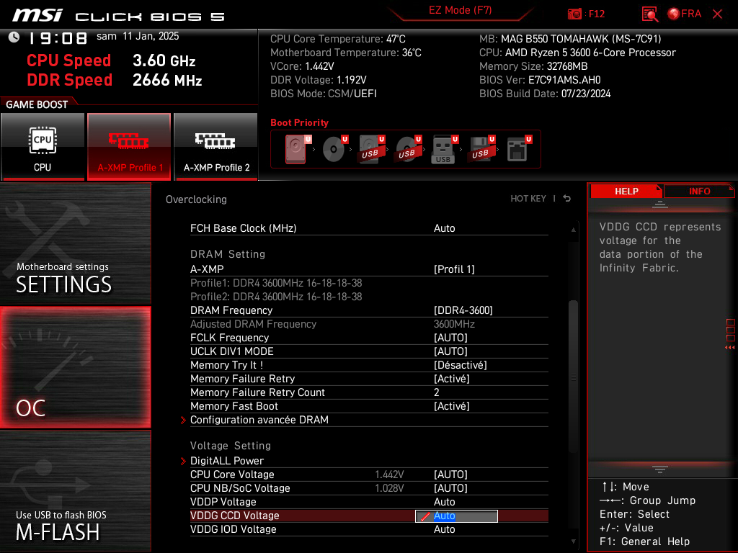Open the OC overclocking section

point(75,368)
